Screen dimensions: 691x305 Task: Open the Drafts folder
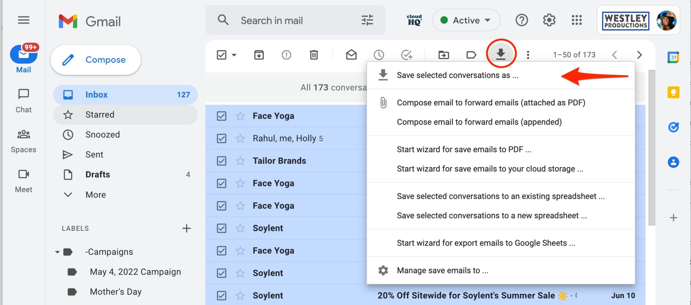click(98, 174)
